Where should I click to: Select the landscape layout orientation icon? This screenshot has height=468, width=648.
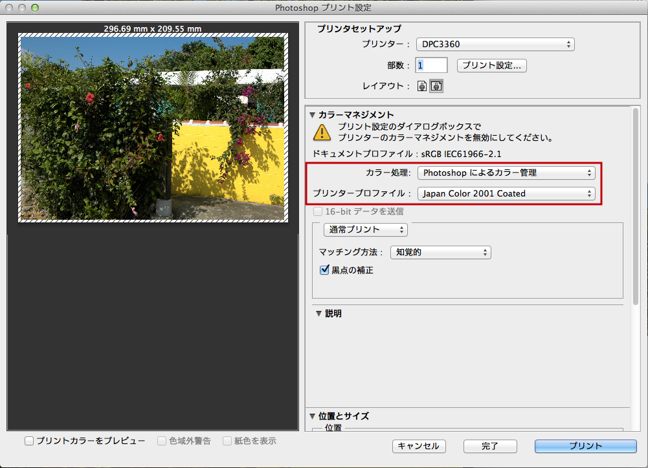click(436, 86)
